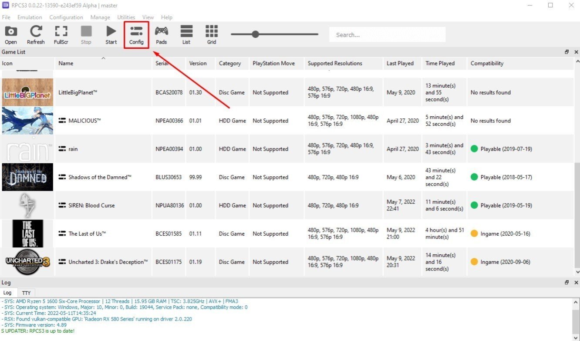Select the Uncharted 3 cover thumbnail
Screen dimensions: 580x341
(27, 262)
